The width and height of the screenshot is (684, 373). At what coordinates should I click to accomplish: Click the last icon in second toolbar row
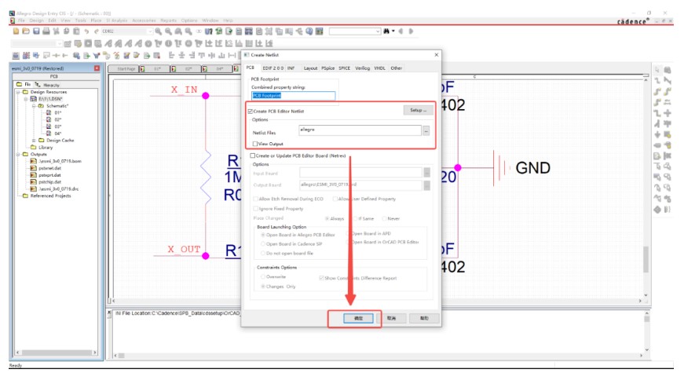click(x=269, y=44)
